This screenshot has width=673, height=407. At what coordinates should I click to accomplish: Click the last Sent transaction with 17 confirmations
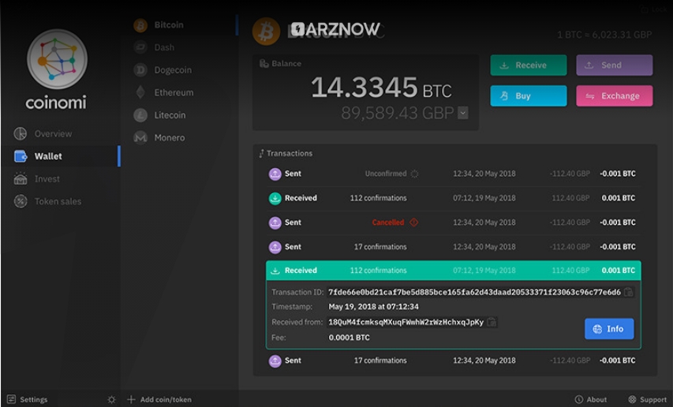pos(452,360)
